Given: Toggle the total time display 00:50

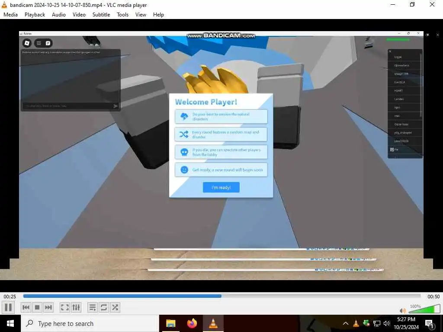Looking at the screenshot, I should coord(433,297).
